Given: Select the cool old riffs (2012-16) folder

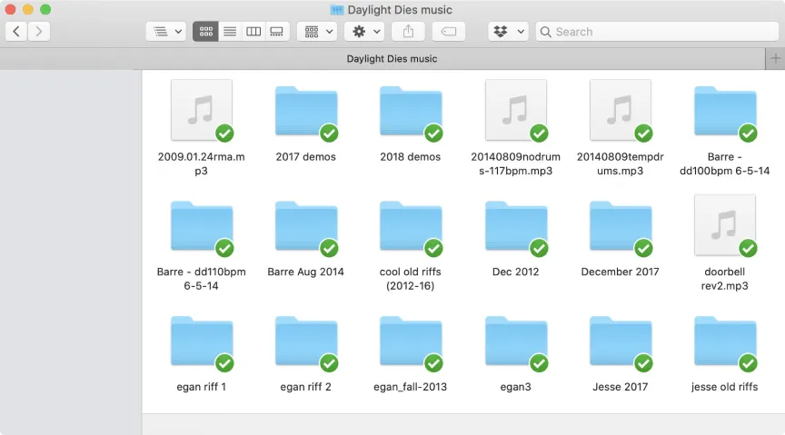Looking at the screenshot, I should coord(411,226).
